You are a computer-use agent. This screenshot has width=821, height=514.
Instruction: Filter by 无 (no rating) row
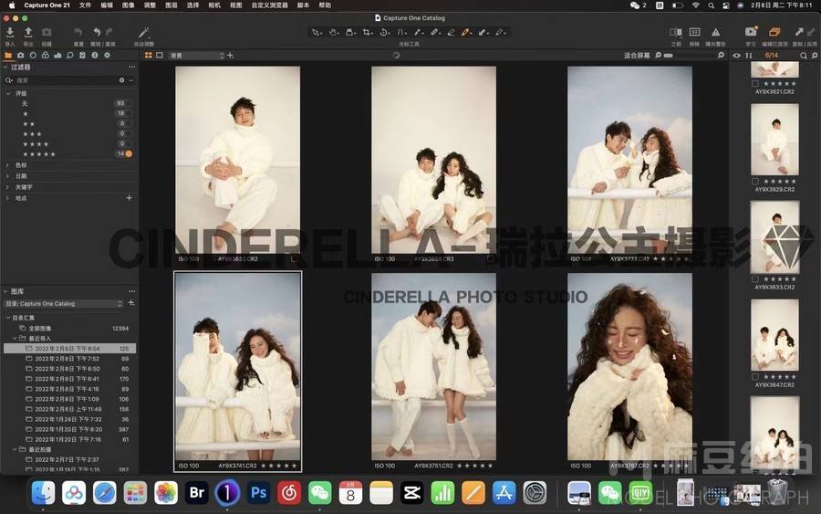69,104
